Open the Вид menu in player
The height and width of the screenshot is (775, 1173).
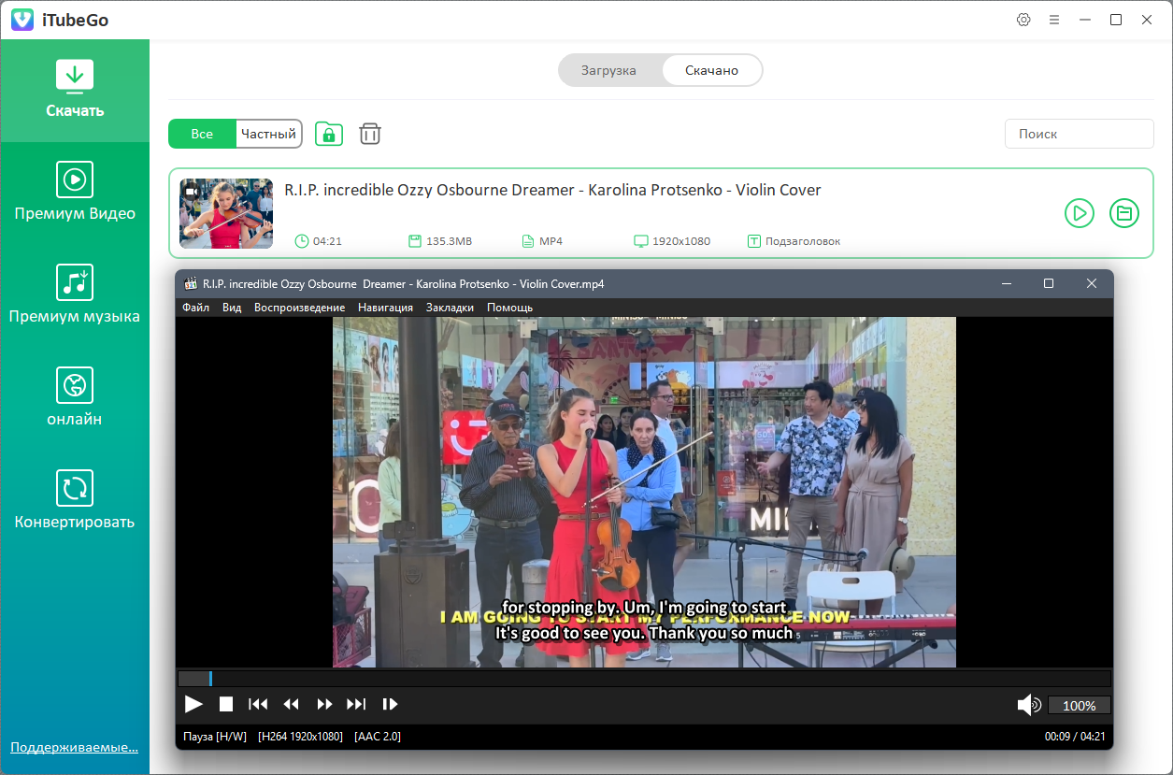coord(232,308)
